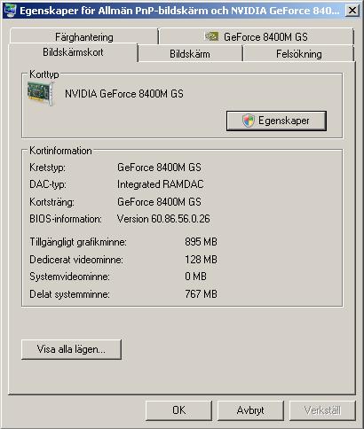
Task: Click the NVIDIA GeForce 8400M GS adapter name
Action: (124, 94)
